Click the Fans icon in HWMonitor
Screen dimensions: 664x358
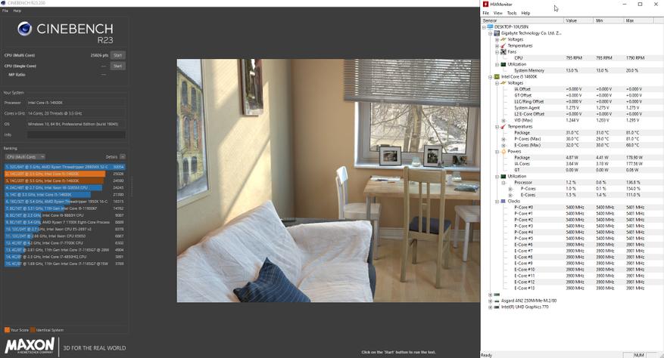[x=503, y=51]
